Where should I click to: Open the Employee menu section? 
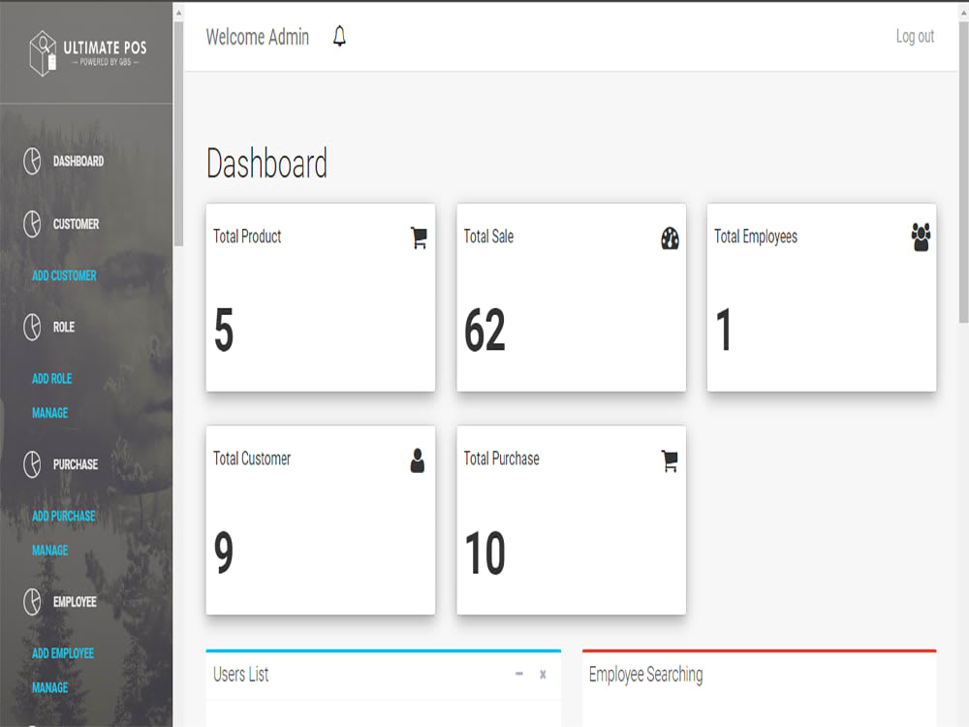click(x=75, y=602)
